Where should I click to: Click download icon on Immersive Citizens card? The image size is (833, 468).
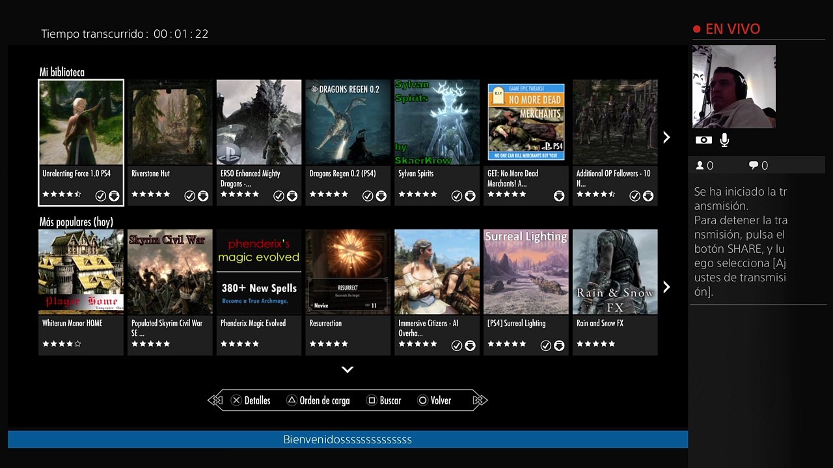tap(471, 345)
